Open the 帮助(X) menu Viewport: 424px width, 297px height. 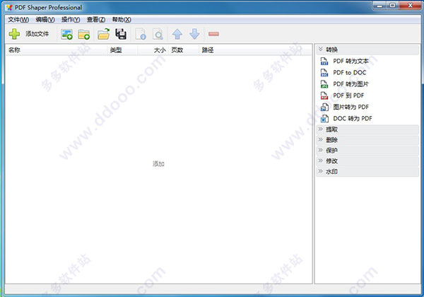pyautogui.click(x=122, y=20)
